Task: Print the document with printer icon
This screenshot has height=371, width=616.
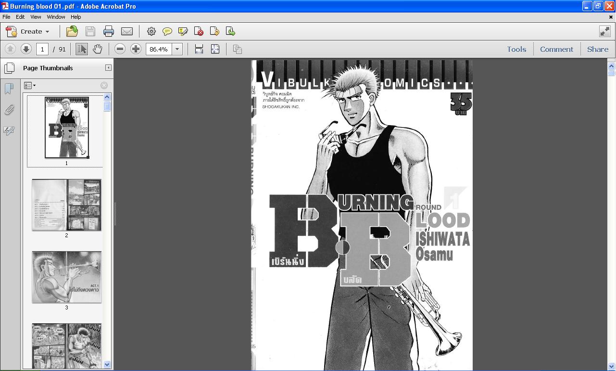Action: (x=109, y=31)
